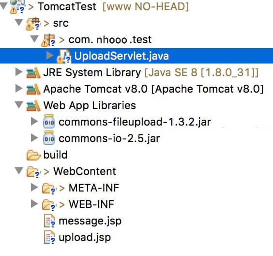Click the build folder icon

tap(33, 155)
